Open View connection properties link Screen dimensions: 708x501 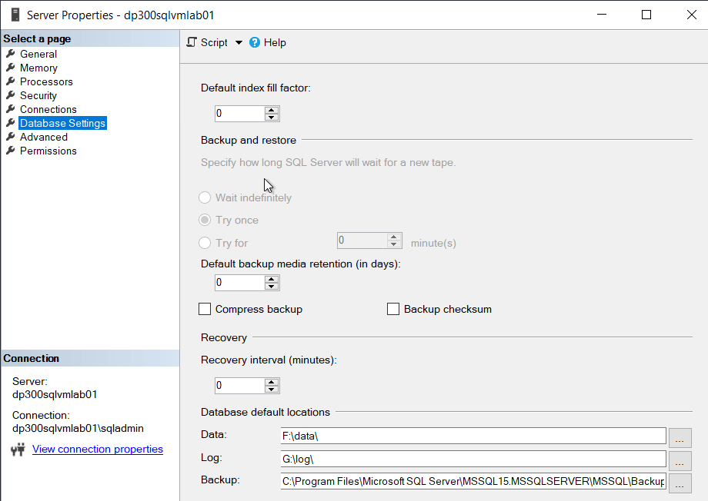tap(98, 449)
